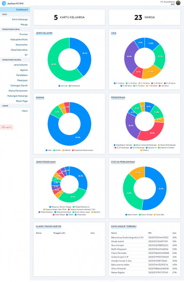Screen dimensions: 184x282
Task: Click the purple 30.4% slice in Usia chart
Action: coord(129,56)
